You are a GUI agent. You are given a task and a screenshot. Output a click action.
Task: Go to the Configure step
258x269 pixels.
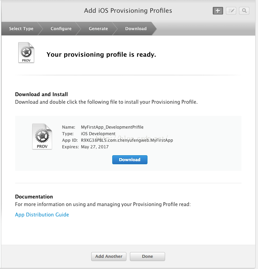(61, 29)
